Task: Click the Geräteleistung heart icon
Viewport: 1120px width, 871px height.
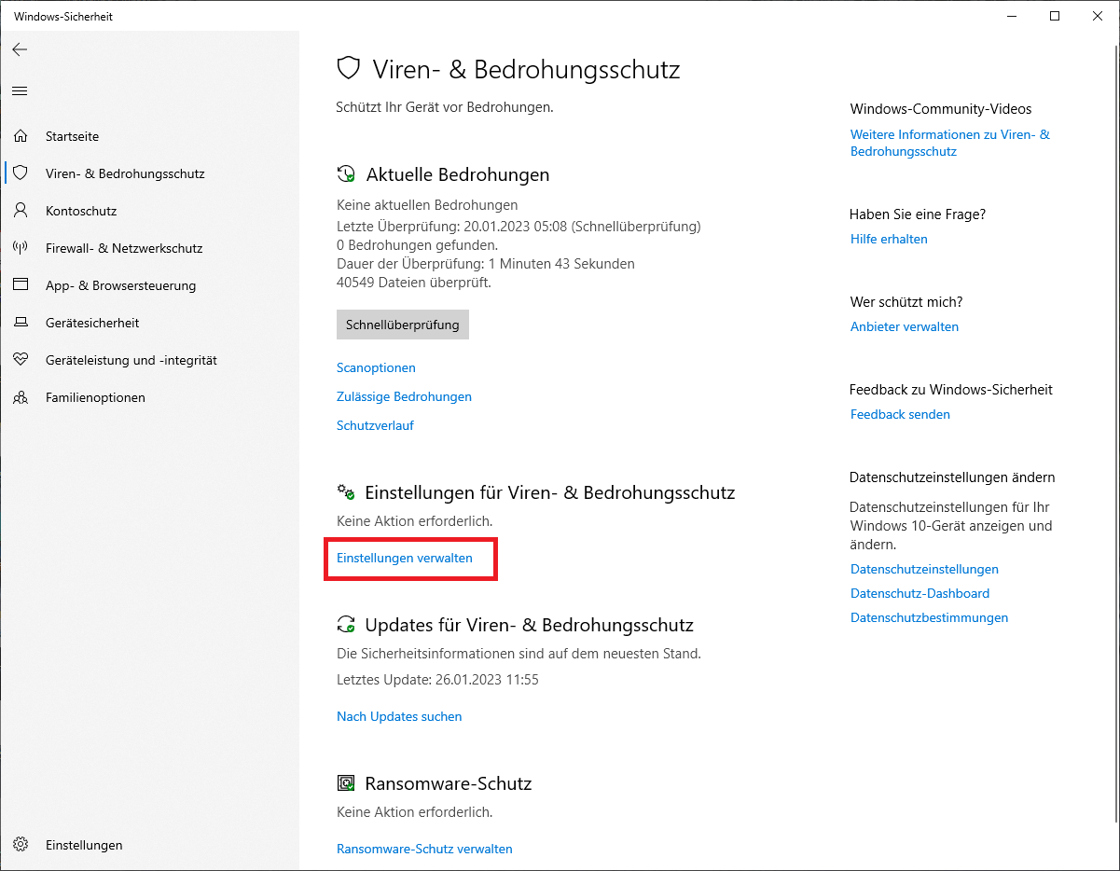Action: point(21,360)
